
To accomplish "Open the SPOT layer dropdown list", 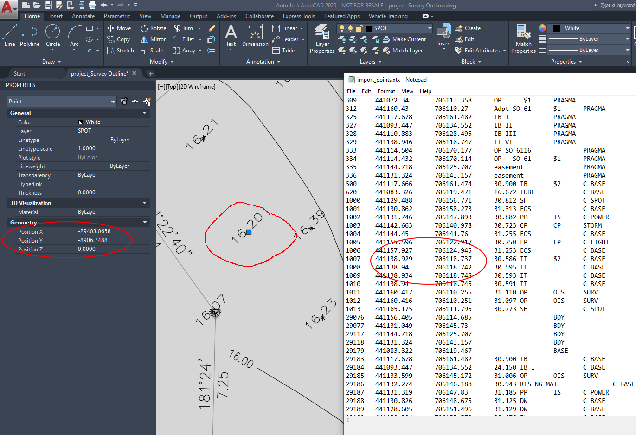I will [430, 28].
